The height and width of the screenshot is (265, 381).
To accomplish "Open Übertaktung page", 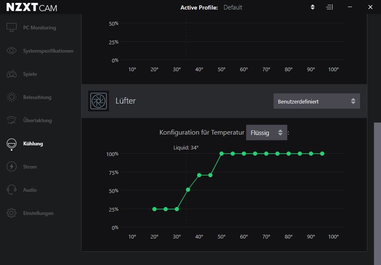I will pyautogui.click(x=37, y=120).
